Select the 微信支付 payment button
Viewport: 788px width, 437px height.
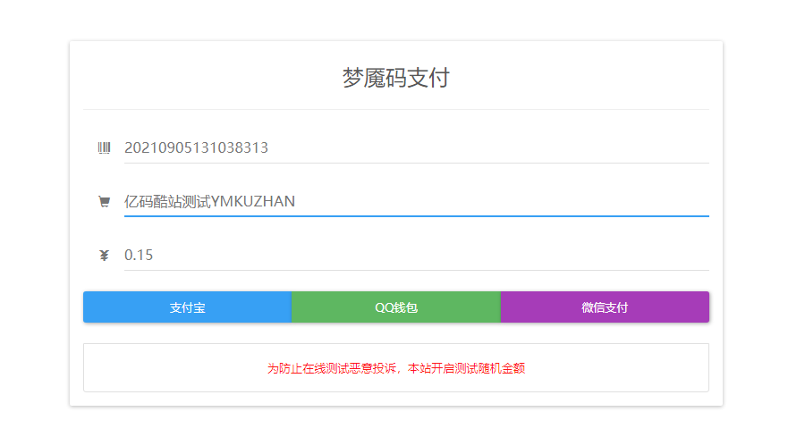coord(605,307)
